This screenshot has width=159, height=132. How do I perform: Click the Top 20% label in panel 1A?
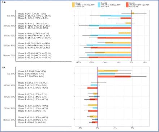point(10,16)
